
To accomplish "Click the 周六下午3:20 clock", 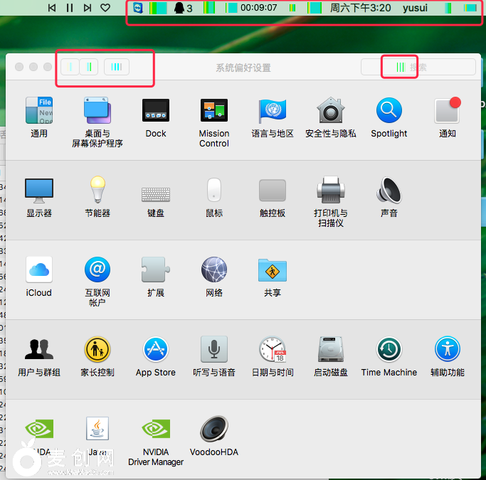I will (361, 8).
